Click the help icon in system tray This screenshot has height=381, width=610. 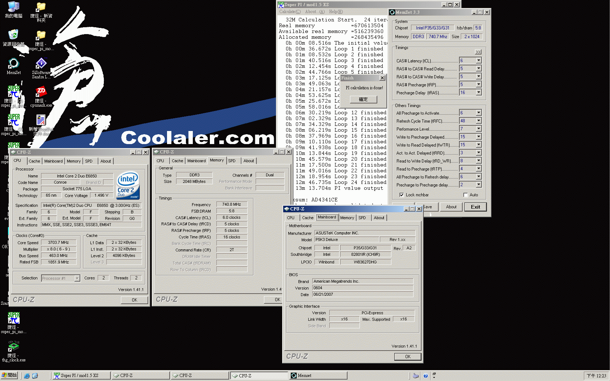(x=426, y=376)
